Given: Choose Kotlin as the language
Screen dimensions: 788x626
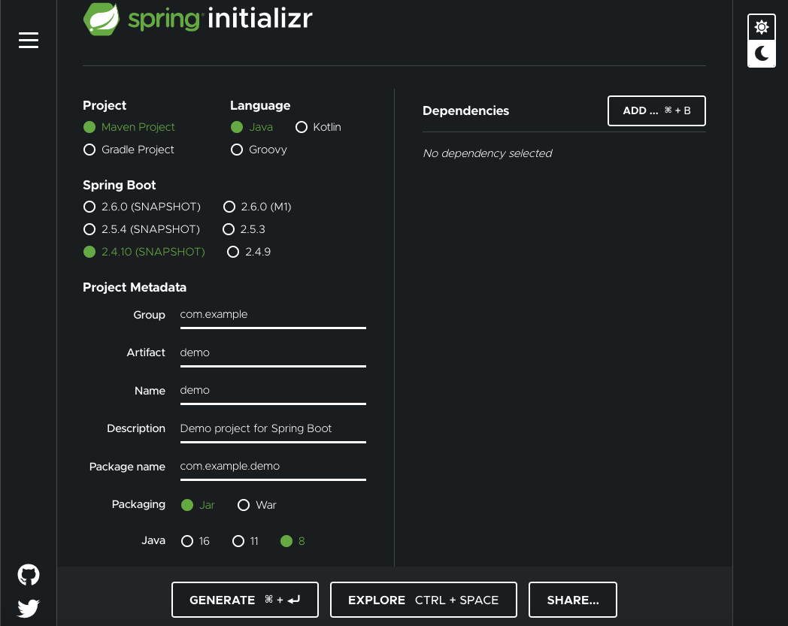Looking at the screenshot, I should (x=318, y=127).
